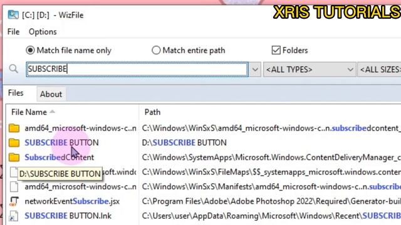Open the ALL SIZES dropdown
401x225 pixels.
tap(379, 69)
